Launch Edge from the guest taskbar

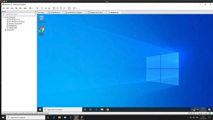[96, 110]
